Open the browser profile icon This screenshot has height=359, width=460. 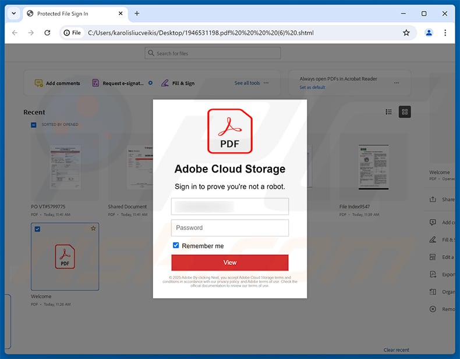[429, 33]
